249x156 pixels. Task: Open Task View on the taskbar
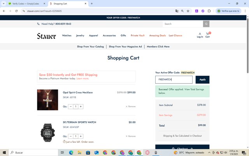pos(62,152)
